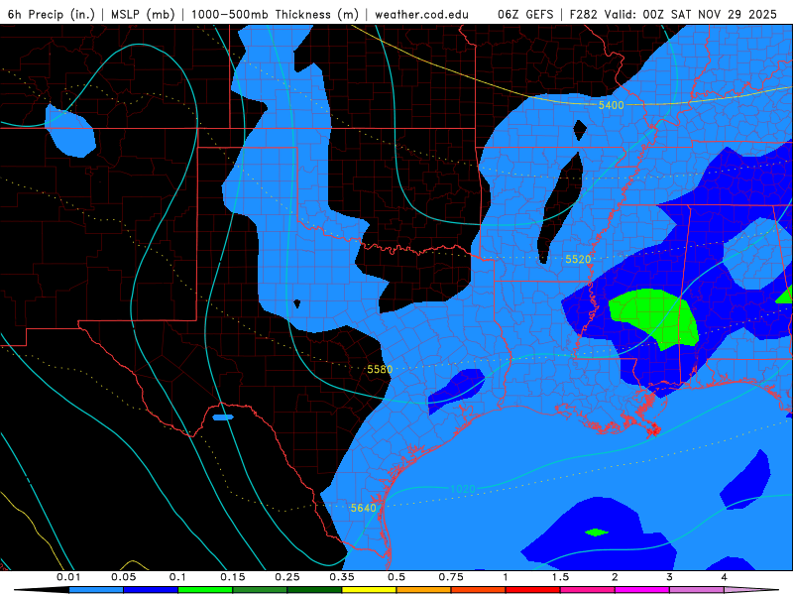Click the dark blue 0.05–0.1 colorbar segment
793x595 pixels.
coord(151,590)
